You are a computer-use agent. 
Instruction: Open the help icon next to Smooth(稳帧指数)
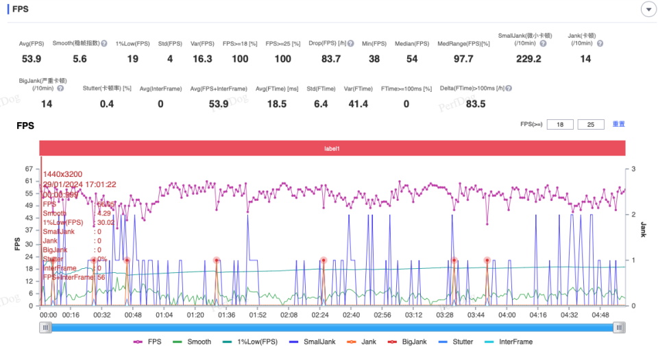(104, 43)
